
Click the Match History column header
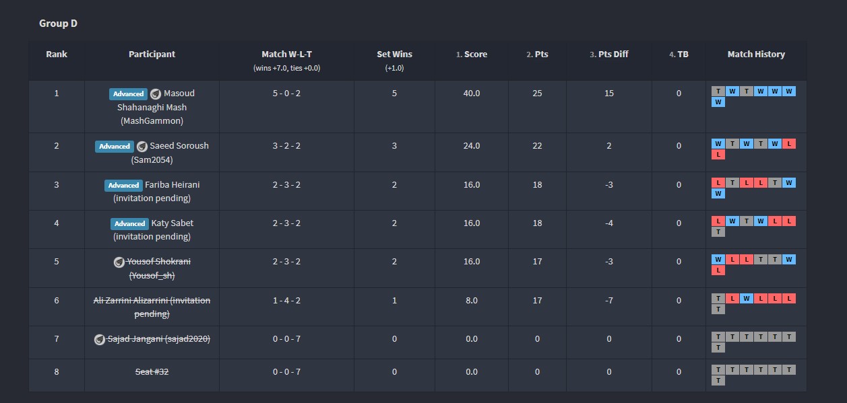click(x=756, y=54)
